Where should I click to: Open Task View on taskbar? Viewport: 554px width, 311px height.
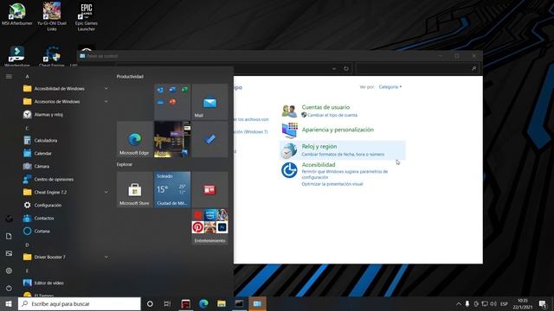pyautogui.click(x=167, y=303)
